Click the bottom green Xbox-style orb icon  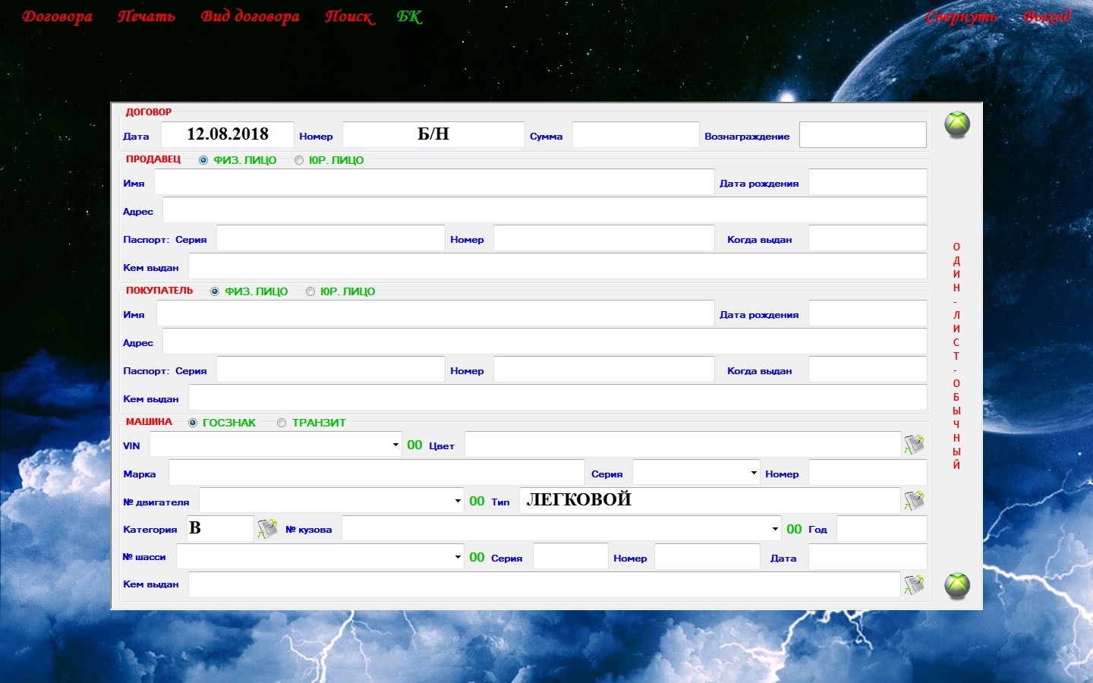point(957,585)
